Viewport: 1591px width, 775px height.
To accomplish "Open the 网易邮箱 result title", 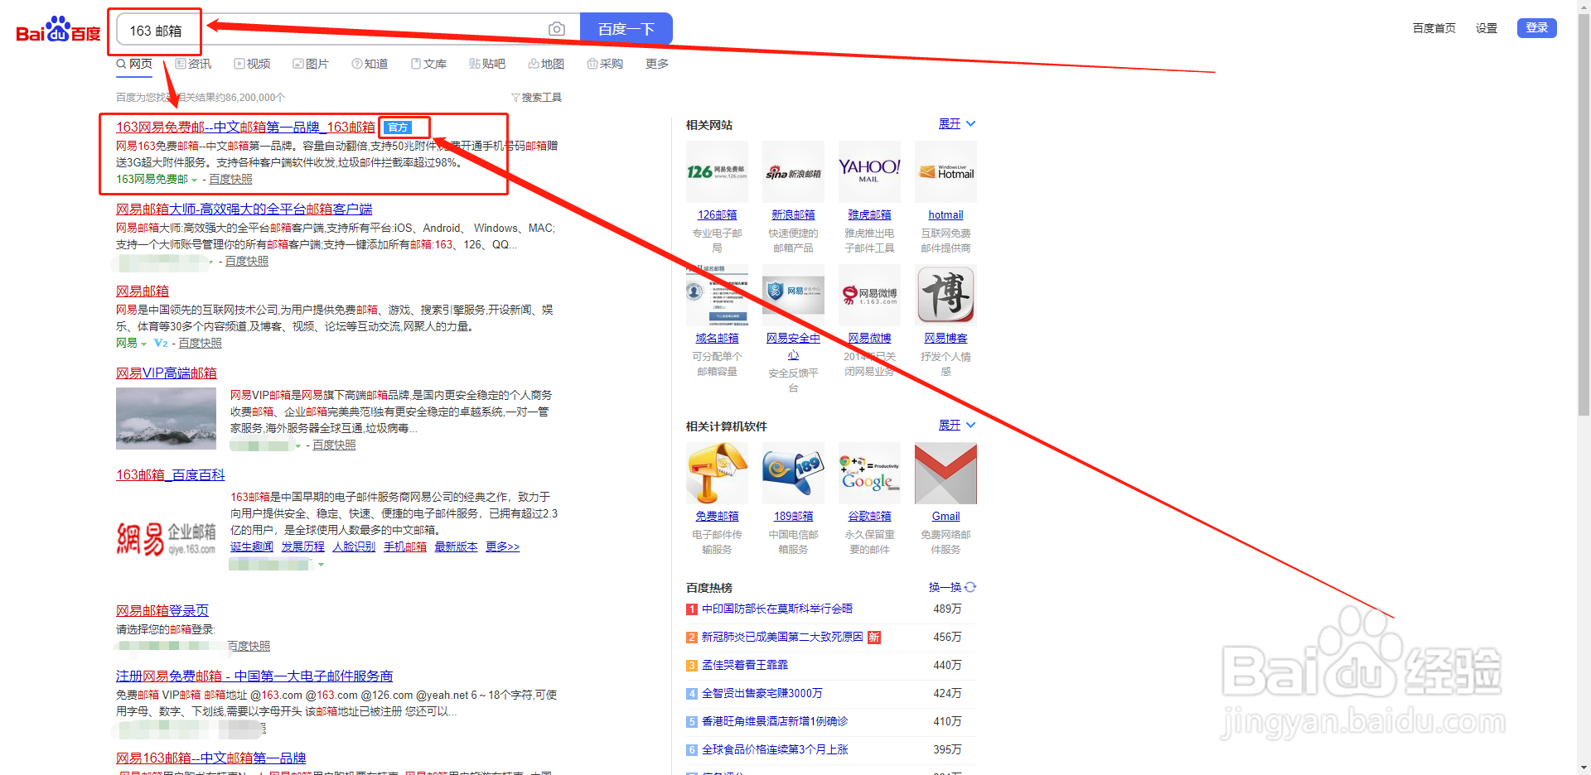I will [143, 291].
